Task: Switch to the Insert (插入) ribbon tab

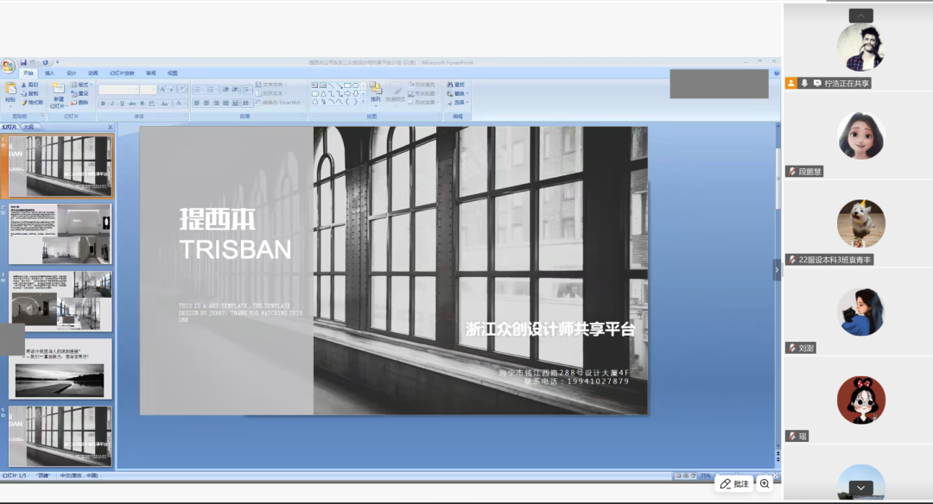Action: click(50, 73)
